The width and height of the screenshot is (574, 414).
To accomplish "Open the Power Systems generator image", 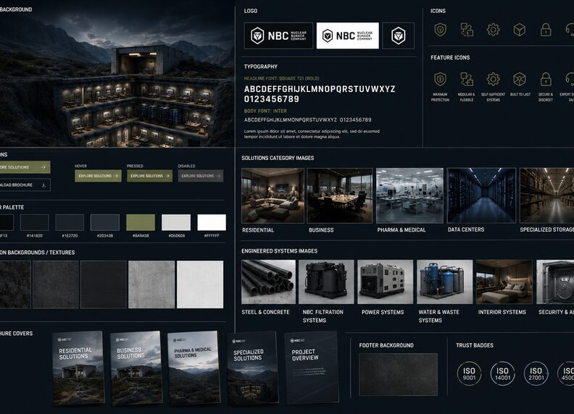I will [386, 282].
